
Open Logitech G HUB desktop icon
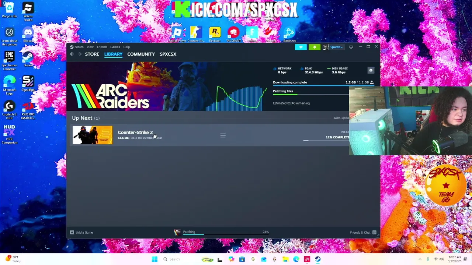coord(9,110)
